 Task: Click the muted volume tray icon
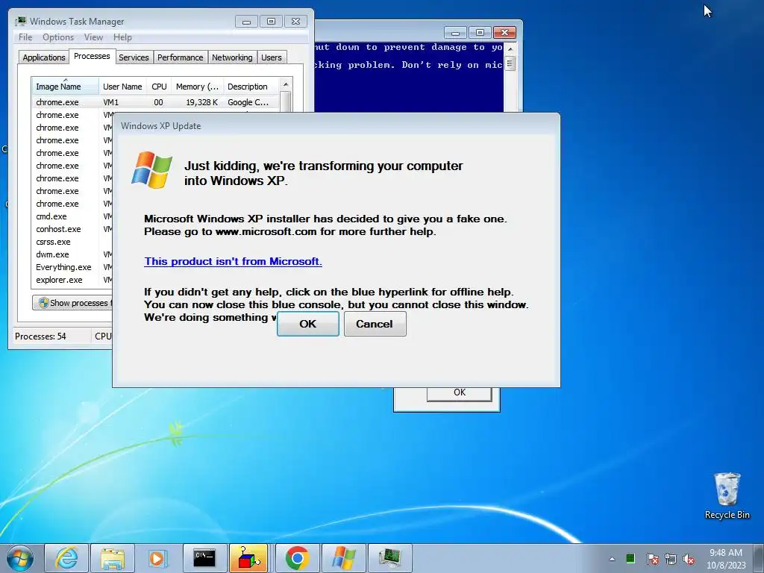tap(689, 559)
